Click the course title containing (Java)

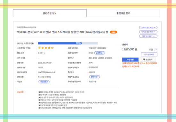pyautogui.click(x=62, y=32)
